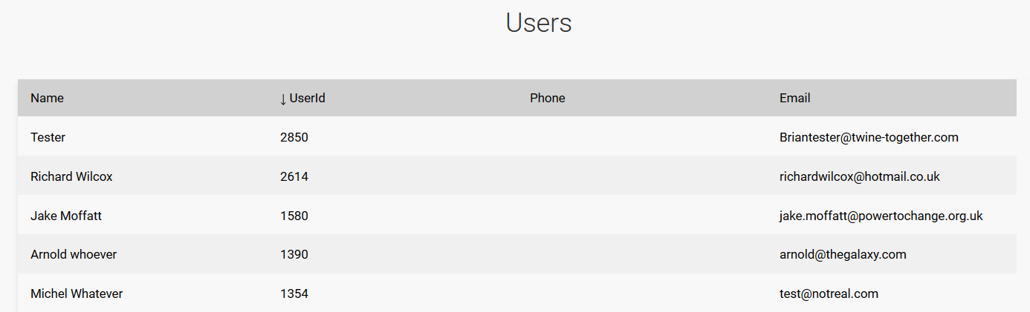Sort table by Phone column header
Screen dimensions: 1030x312
coord(548,98)
